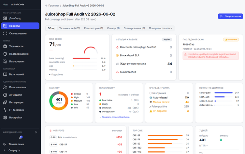Click the Исключения muted bell icon
Screen dimensions: 245x154
click(5, 62)
